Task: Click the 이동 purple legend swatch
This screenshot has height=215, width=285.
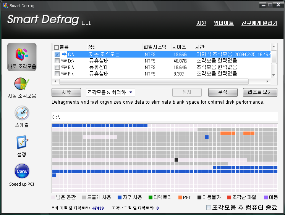Action: 266,197
